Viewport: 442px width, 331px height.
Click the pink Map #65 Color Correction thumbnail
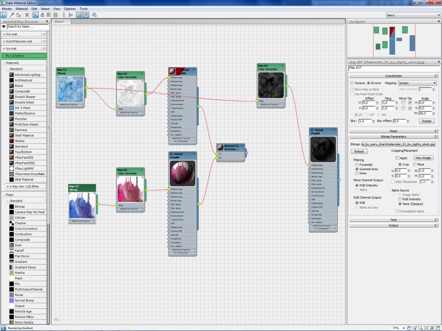(x=130, y=189)
